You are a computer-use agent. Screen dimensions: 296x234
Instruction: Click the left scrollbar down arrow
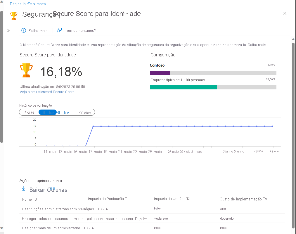pos(1,228)
